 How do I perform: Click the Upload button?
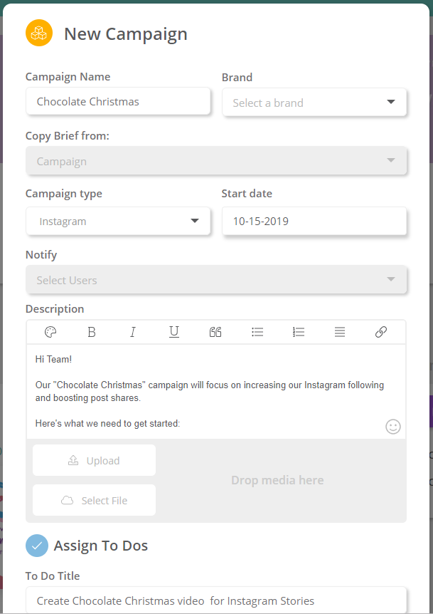coord(94,460)
